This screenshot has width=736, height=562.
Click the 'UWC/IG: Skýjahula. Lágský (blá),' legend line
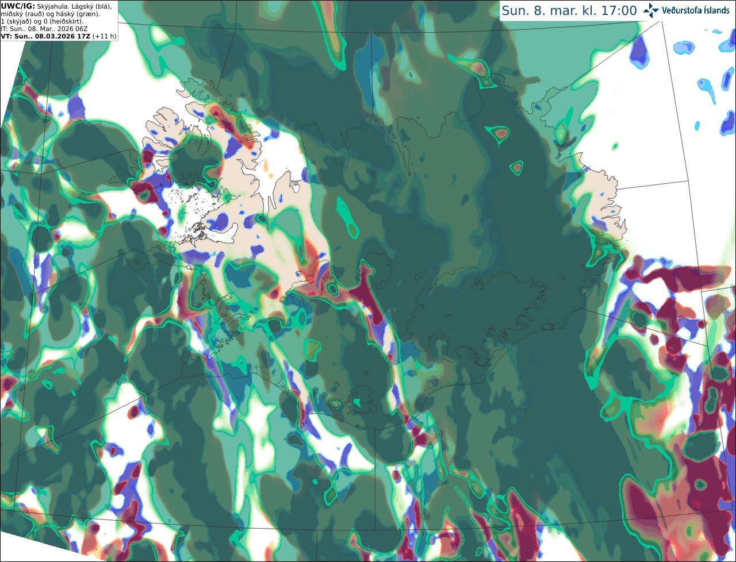tap(56, 6)
